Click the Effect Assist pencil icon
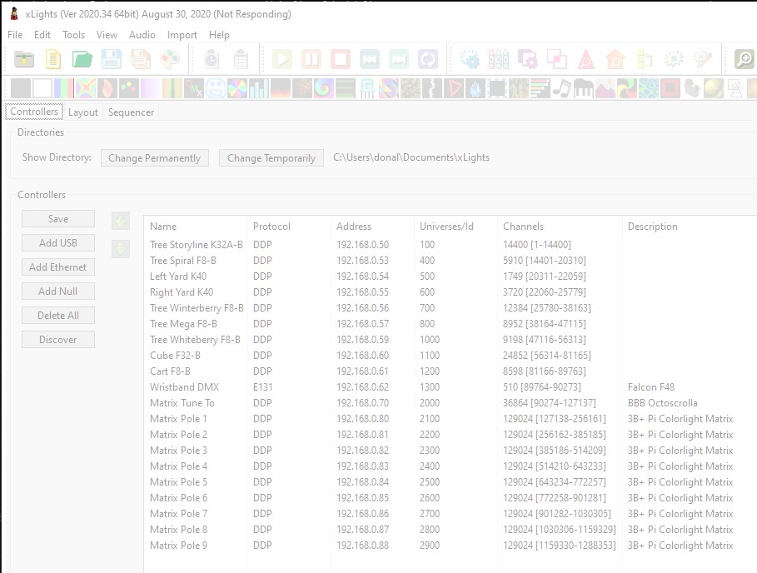This screenshot has width=757, height=573. [x=703, y=59]
